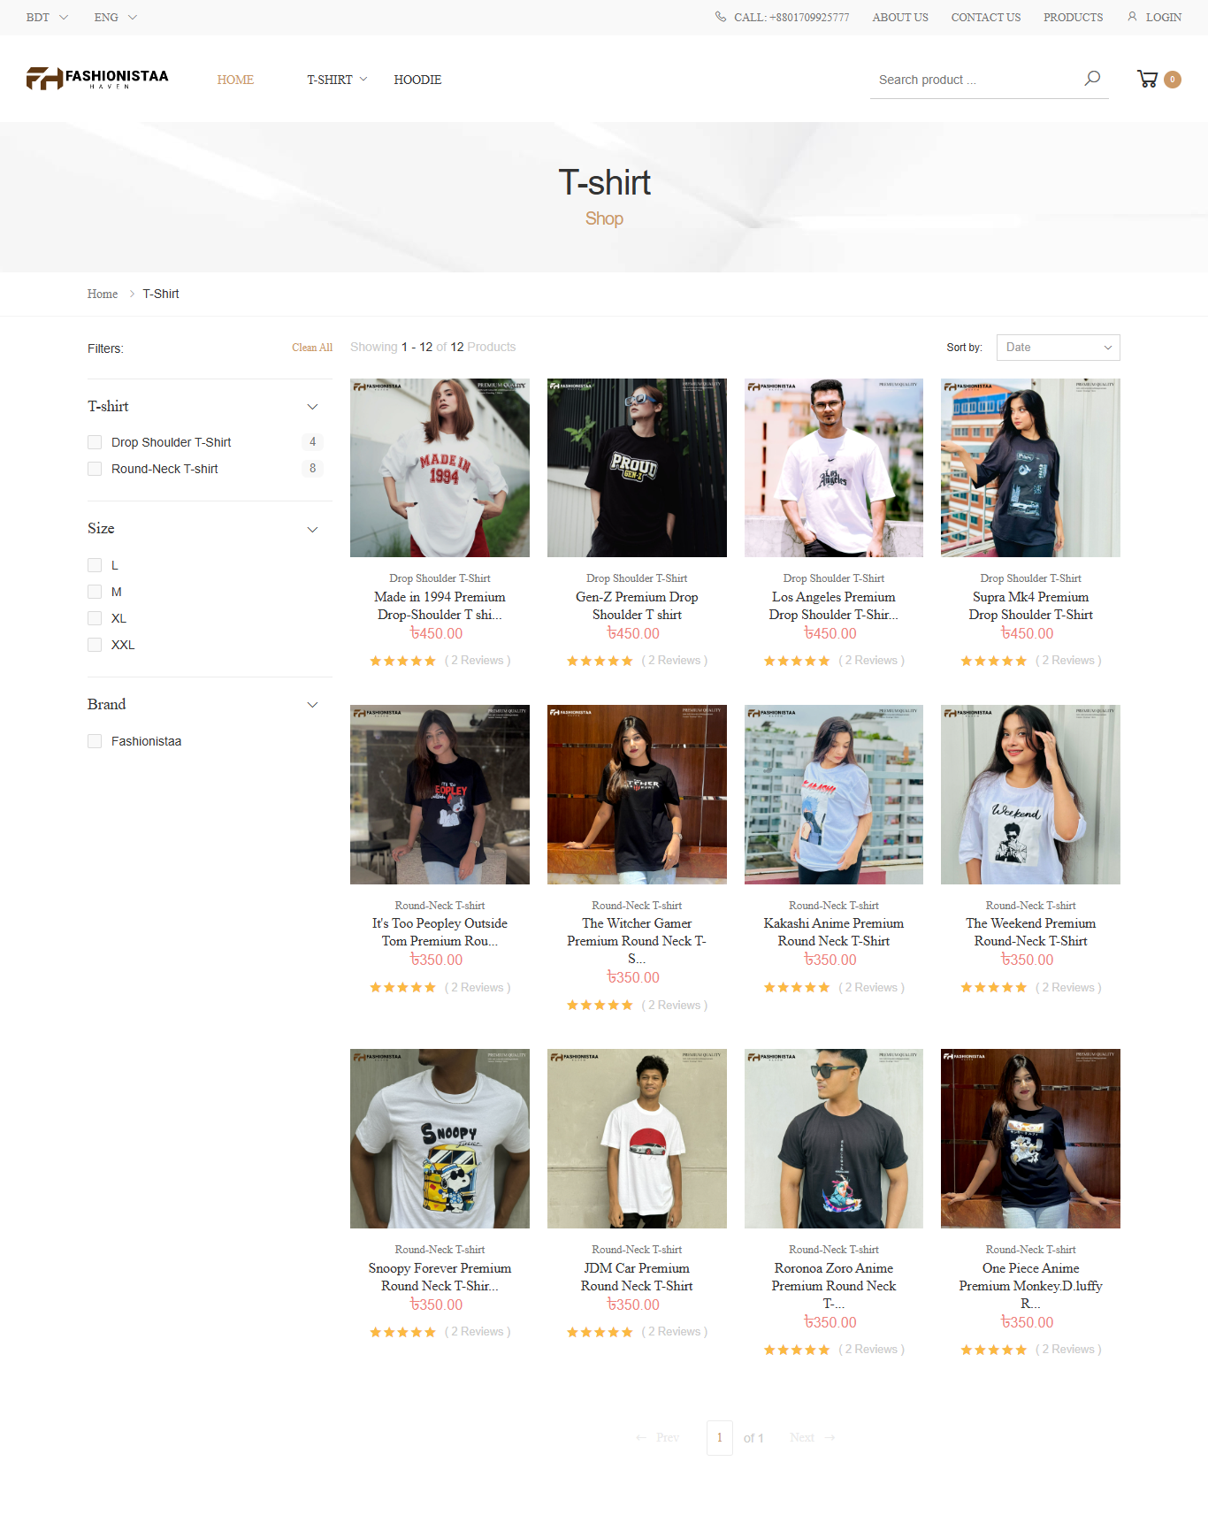The height and width of the screenshot is (1515, 1208).
Task: Open Supra Mk4 shirt image
Action: click(x=1031, y=468)
